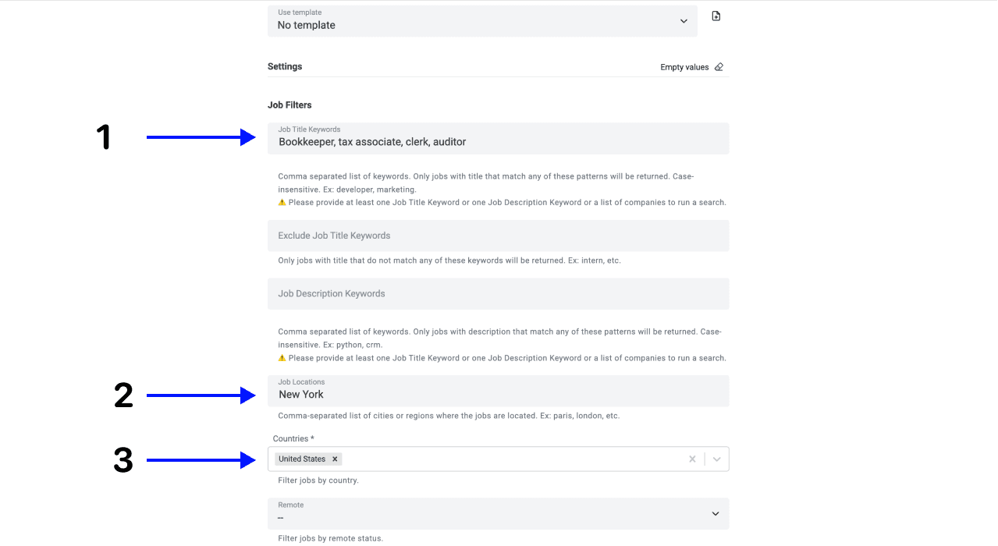Click inside the Job Title Keywords field
This screenshot has width=998, height=546.
pyautogui.click(x=468, y=141)
